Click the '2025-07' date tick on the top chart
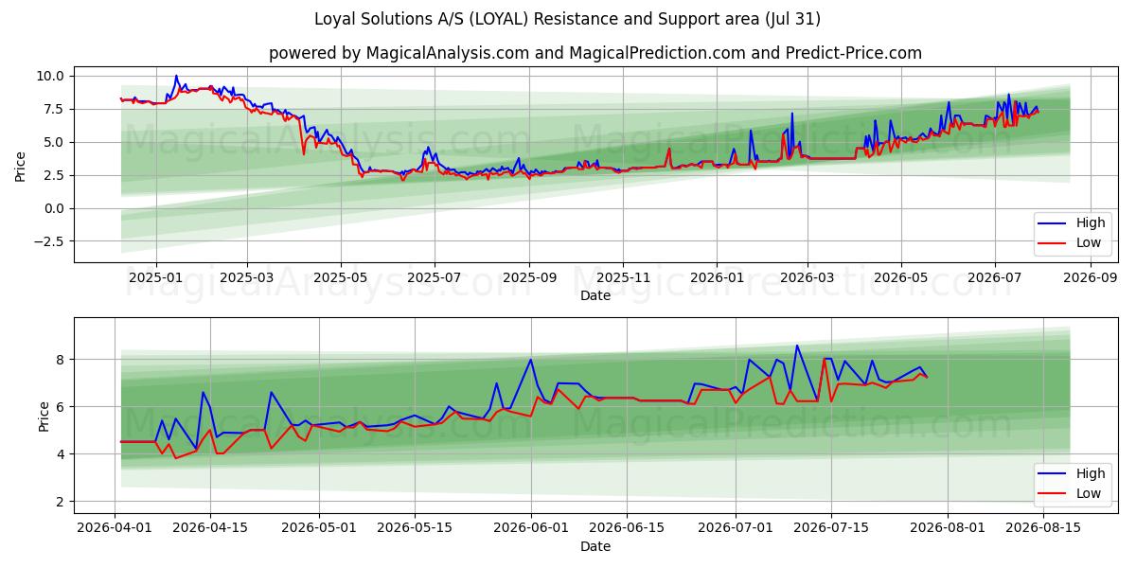The image size is (1136, 568). pos(435,278)
